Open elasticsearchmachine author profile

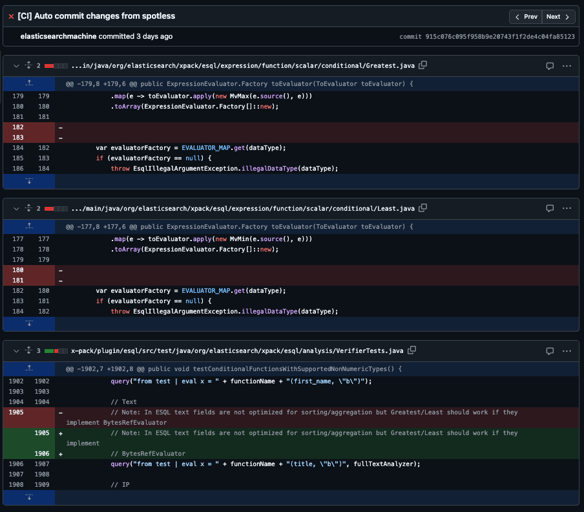(57, 36)
